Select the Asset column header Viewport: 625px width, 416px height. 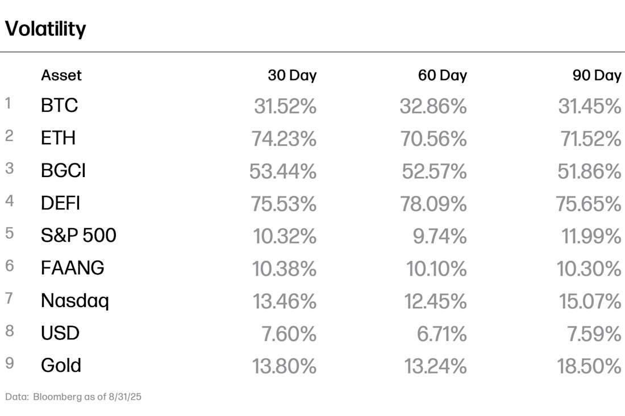[x=61, y=75]
